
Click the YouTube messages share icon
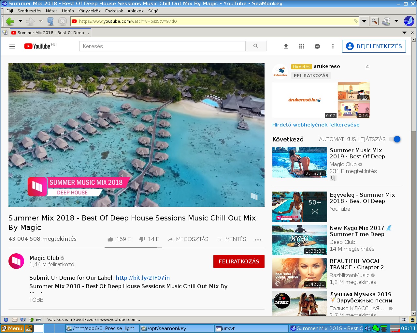pos(317,46)
